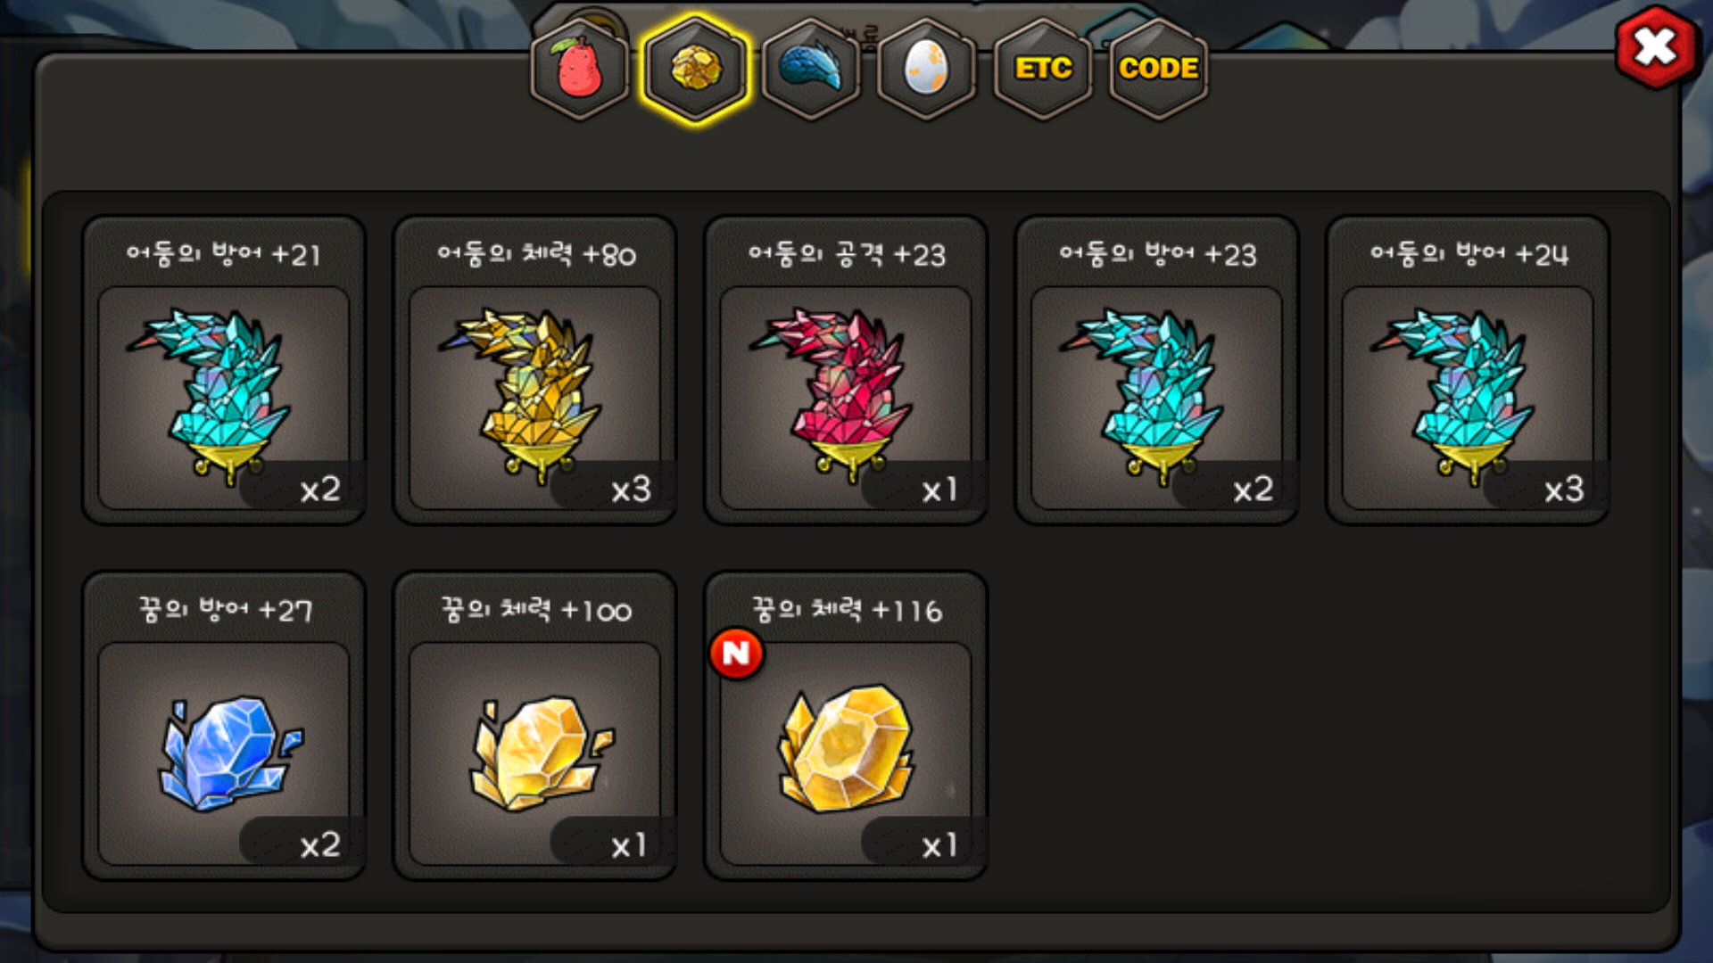This screenshot has height=963, width=1713.
Task: Click the red N new-item badge
Action: tap(736, 654)
